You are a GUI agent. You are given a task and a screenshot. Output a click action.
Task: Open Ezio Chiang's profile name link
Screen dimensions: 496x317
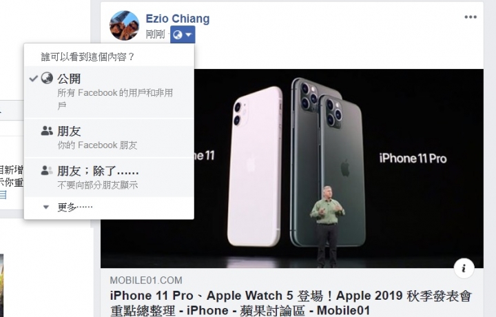(x=178, y=19)
